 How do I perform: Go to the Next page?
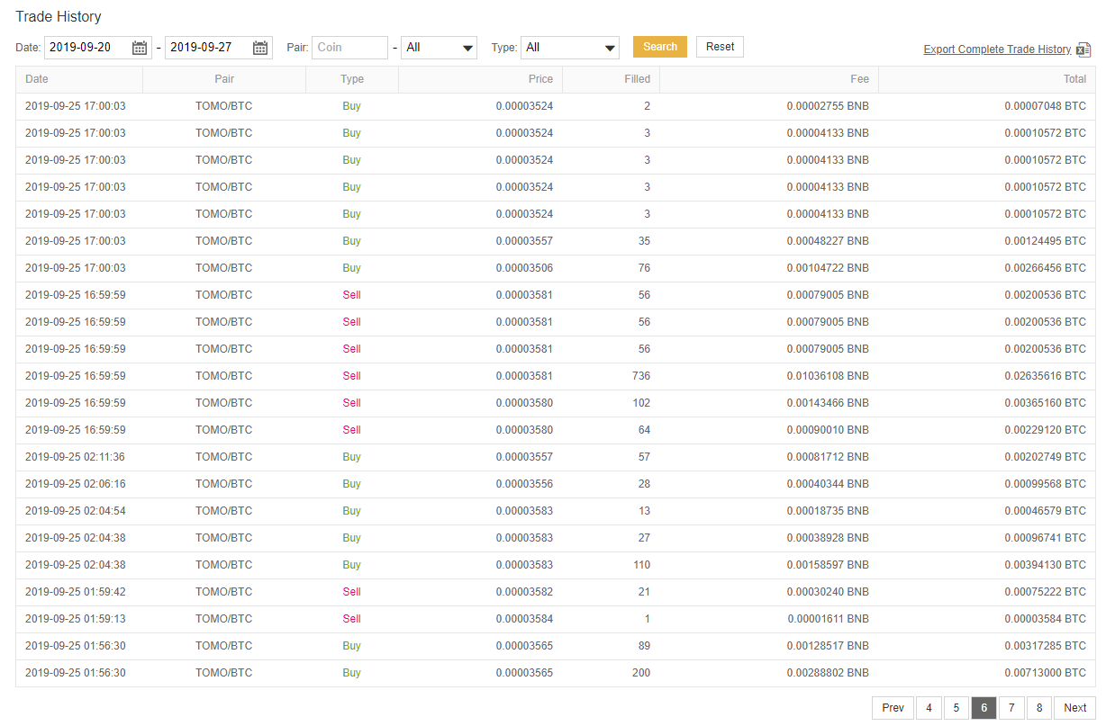[x=1074, y=708]
